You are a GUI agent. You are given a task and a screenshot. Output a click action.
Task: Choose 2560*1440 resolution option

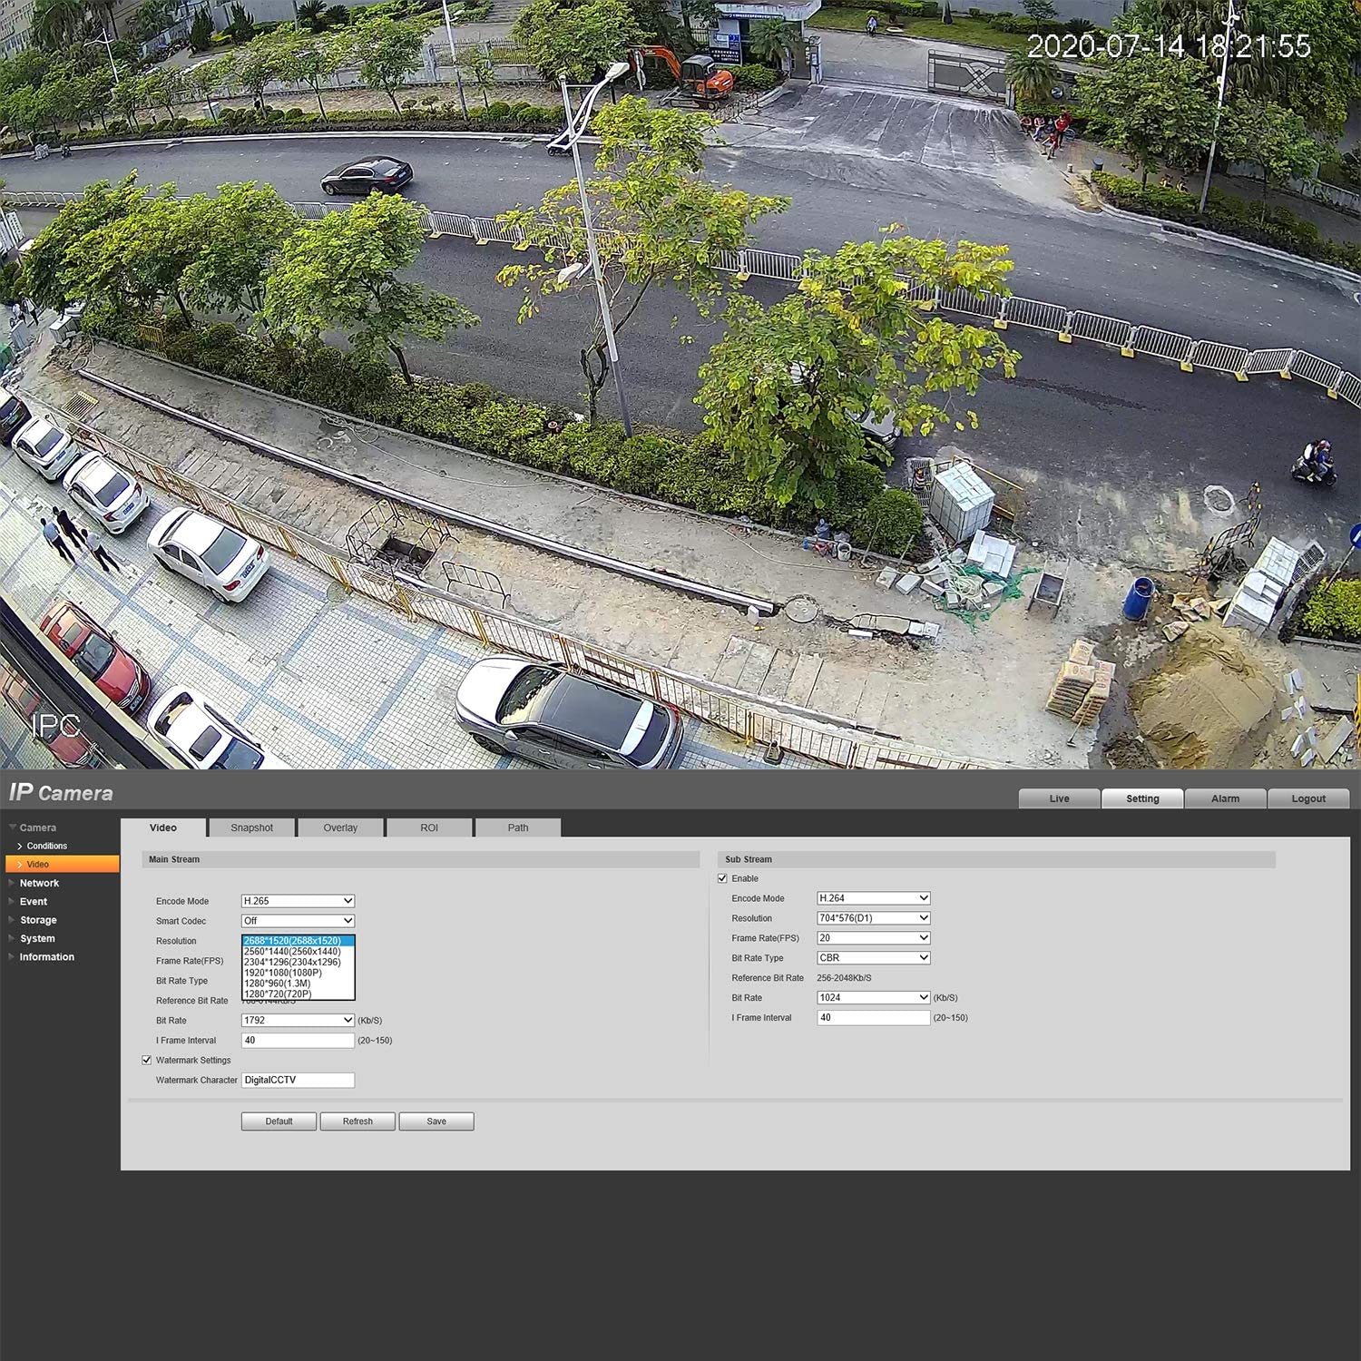point(298,952)
